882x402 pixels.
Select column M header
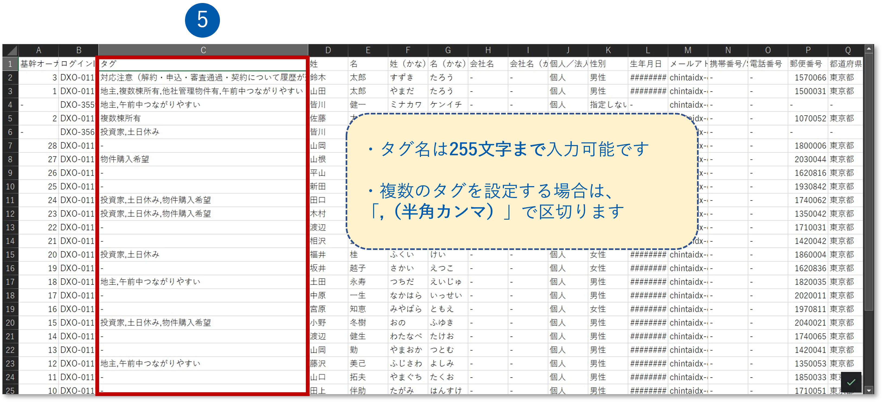pos(688,50)
